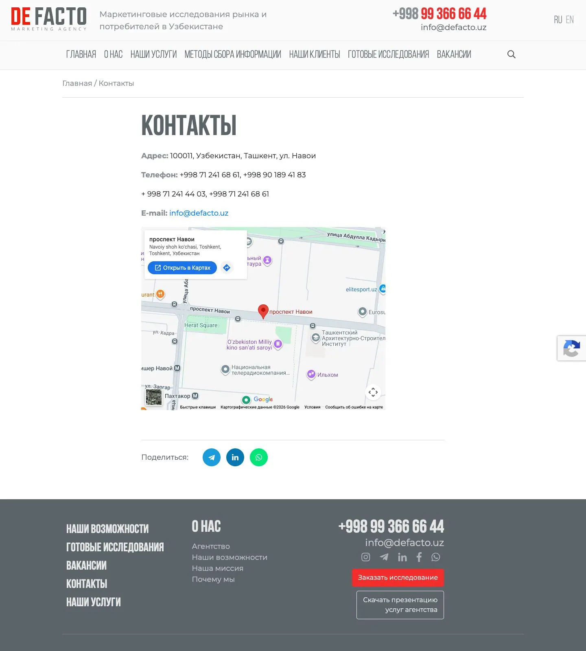Open the footer Агентство link
This screenshot has height=651, width=586.
(x=211, y=546)
